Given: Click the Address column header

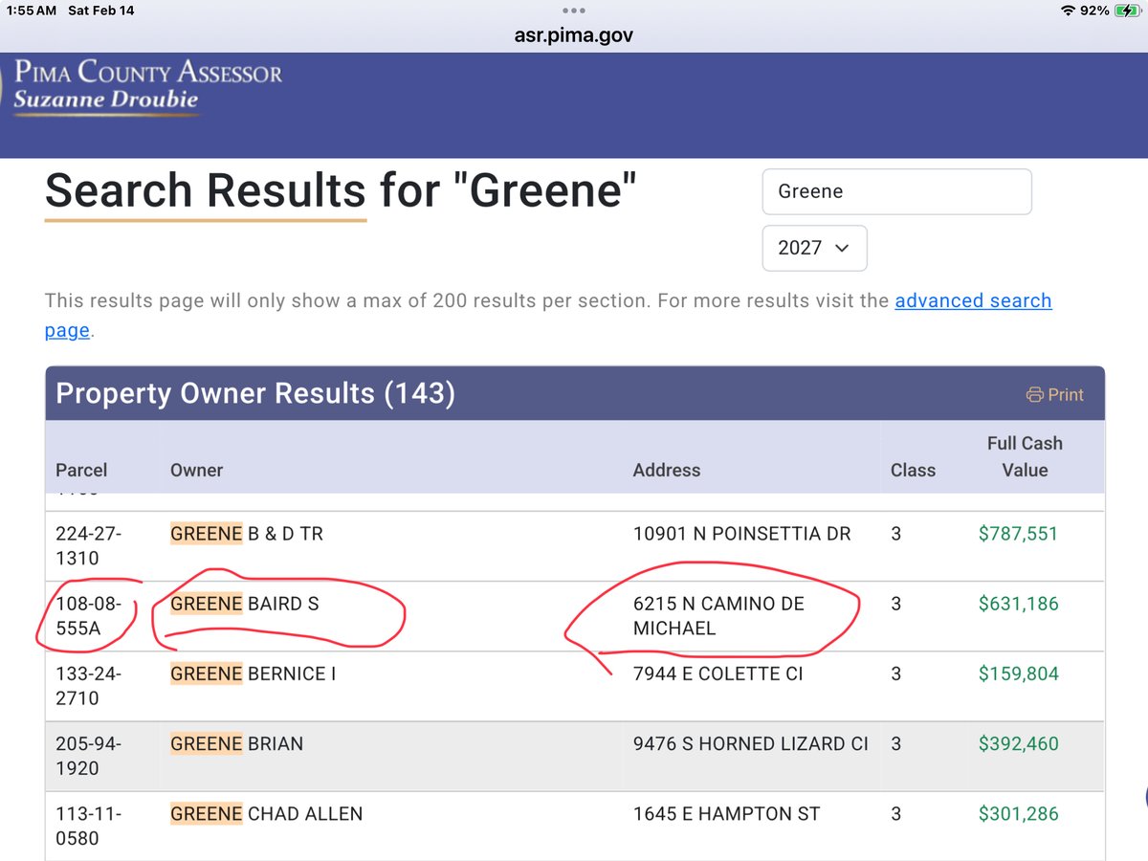Looking at the screenshot, I should [x=667, y=470].
